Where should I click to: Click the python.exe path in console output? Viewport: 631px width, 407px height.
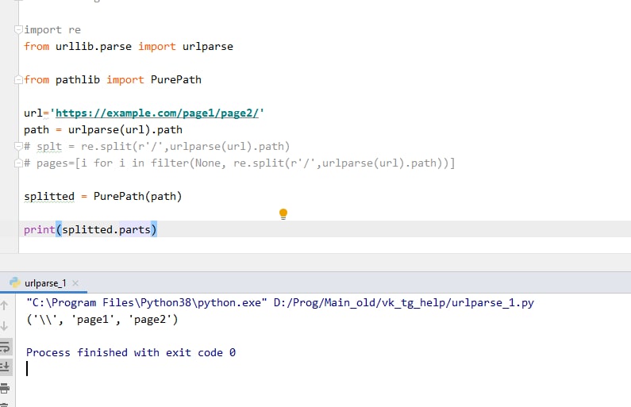147,302
